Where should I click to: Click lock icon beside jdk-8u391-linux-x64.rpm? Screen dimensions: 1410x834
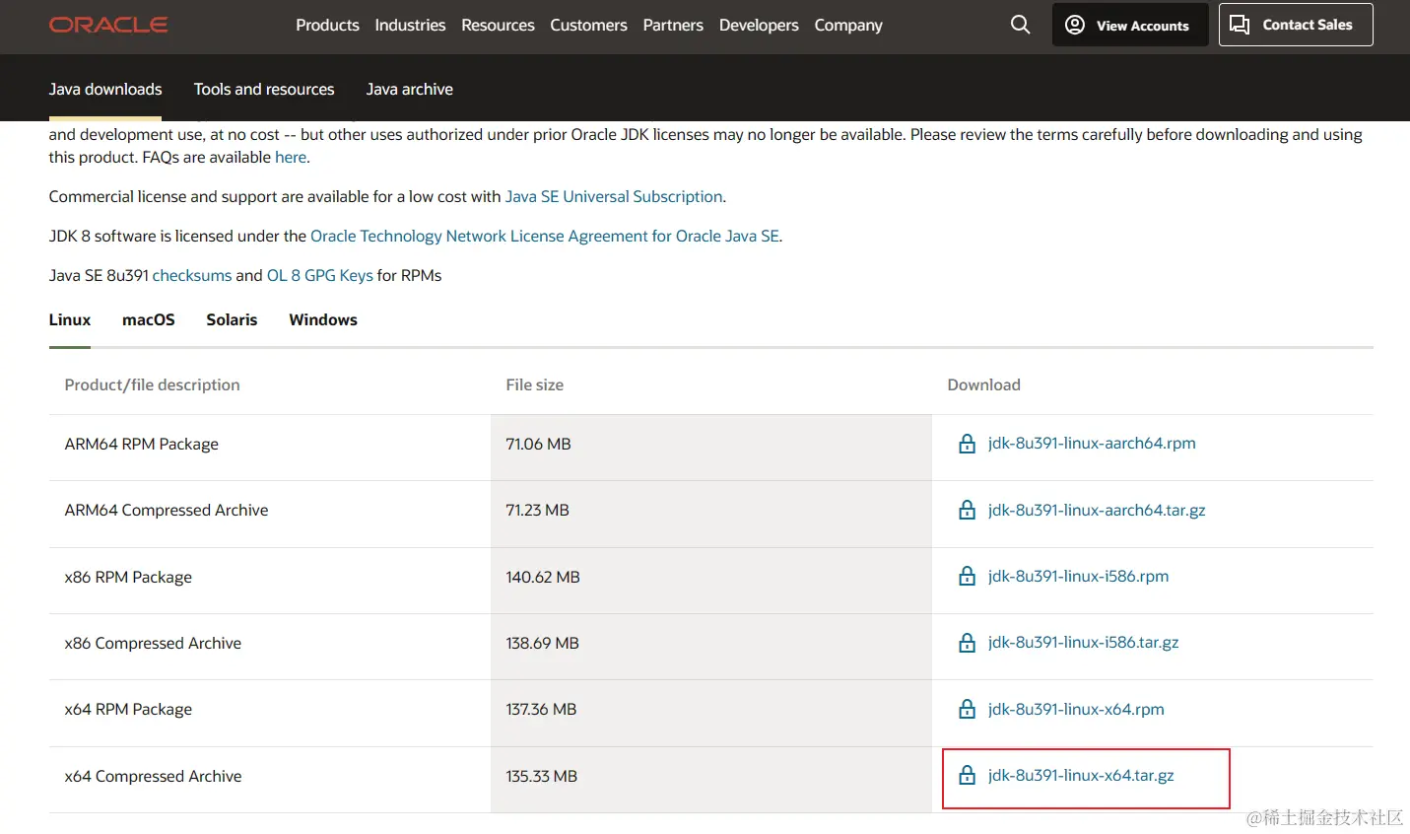967,709
